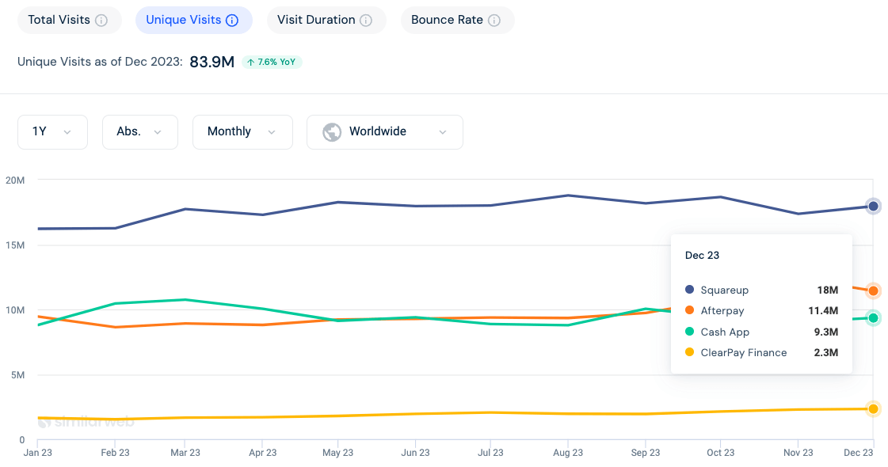The width and height of the screenshot is (888, 467).
Task: Click the Similarweb watermark logo
Action: pos(87,422)
